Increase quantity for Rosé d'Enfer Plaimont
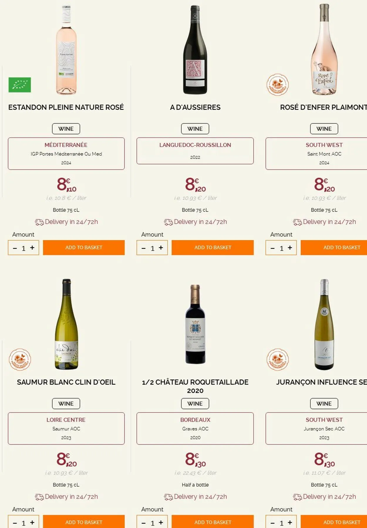The width and height of the screenshot is (367, 528). pyautogui.click(x=290, y=248)
